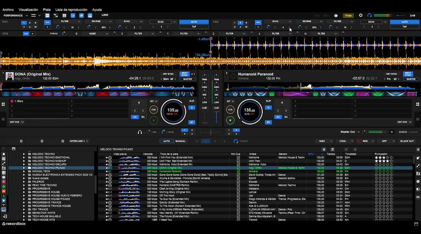The width and height of the screenshot is (421, 234).
Task: Click the rekordbox logo at bottom left
Action: click(14, 224)
